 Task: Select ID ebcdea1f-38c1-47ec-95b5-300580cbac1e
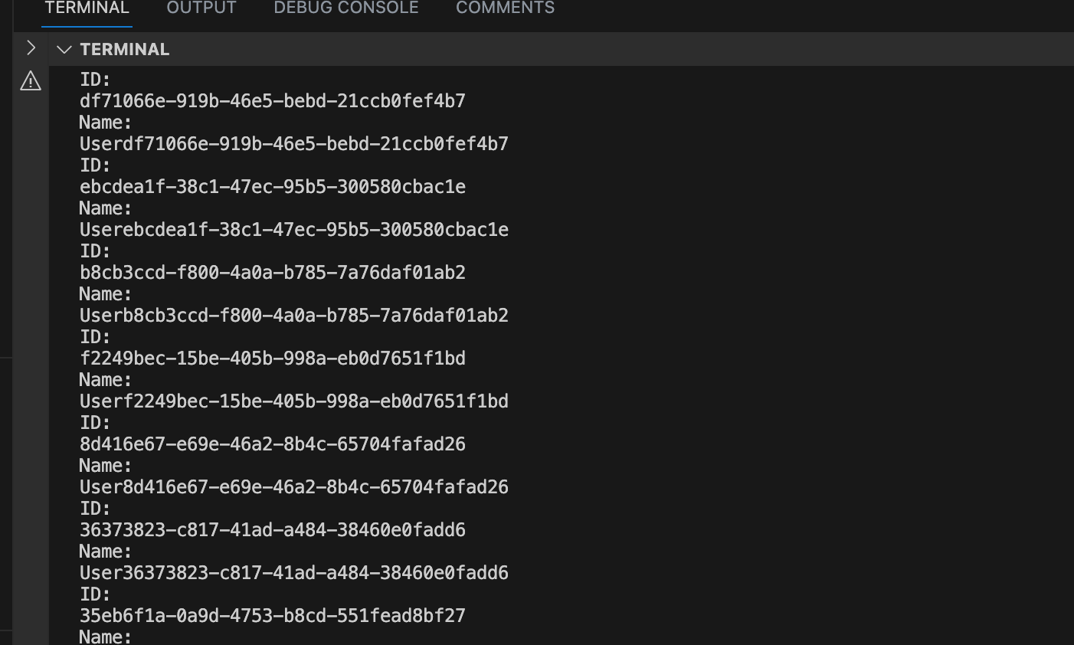click(273, 186)
